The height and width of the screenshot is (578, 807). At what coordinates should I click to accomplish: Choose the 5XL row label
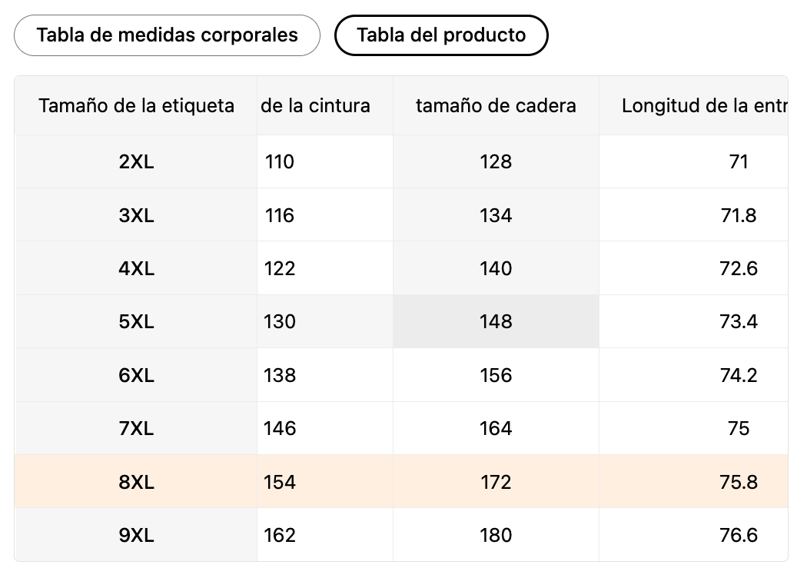click(x=137, y=321)
